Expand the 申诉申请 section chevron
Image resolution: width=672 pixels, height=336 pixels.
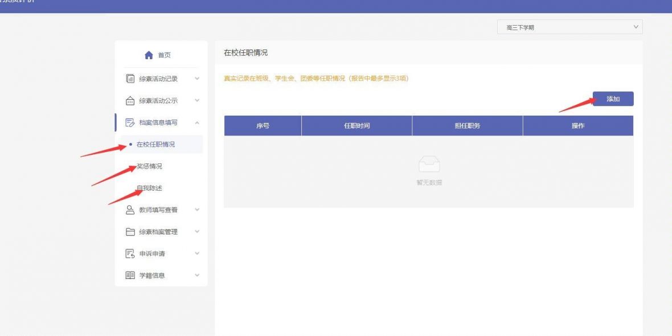198,253
